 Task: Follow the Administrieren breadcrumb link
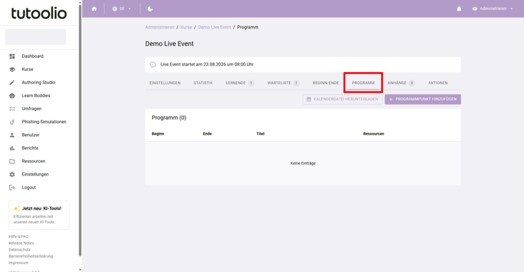click(x=160, y=28)
